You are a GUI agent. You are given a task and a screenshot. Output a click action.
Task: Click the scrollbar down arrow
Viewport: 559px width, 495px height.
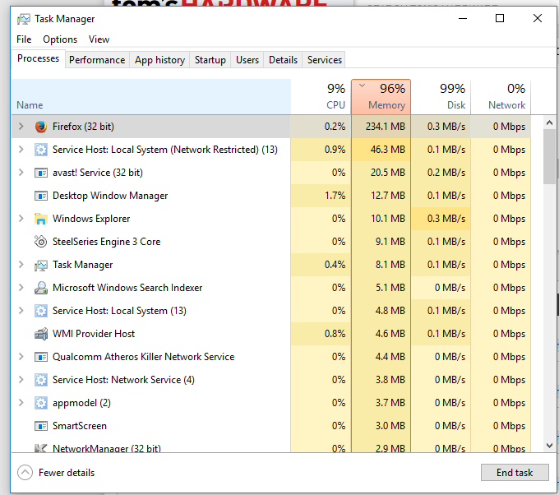coord(549,446)
